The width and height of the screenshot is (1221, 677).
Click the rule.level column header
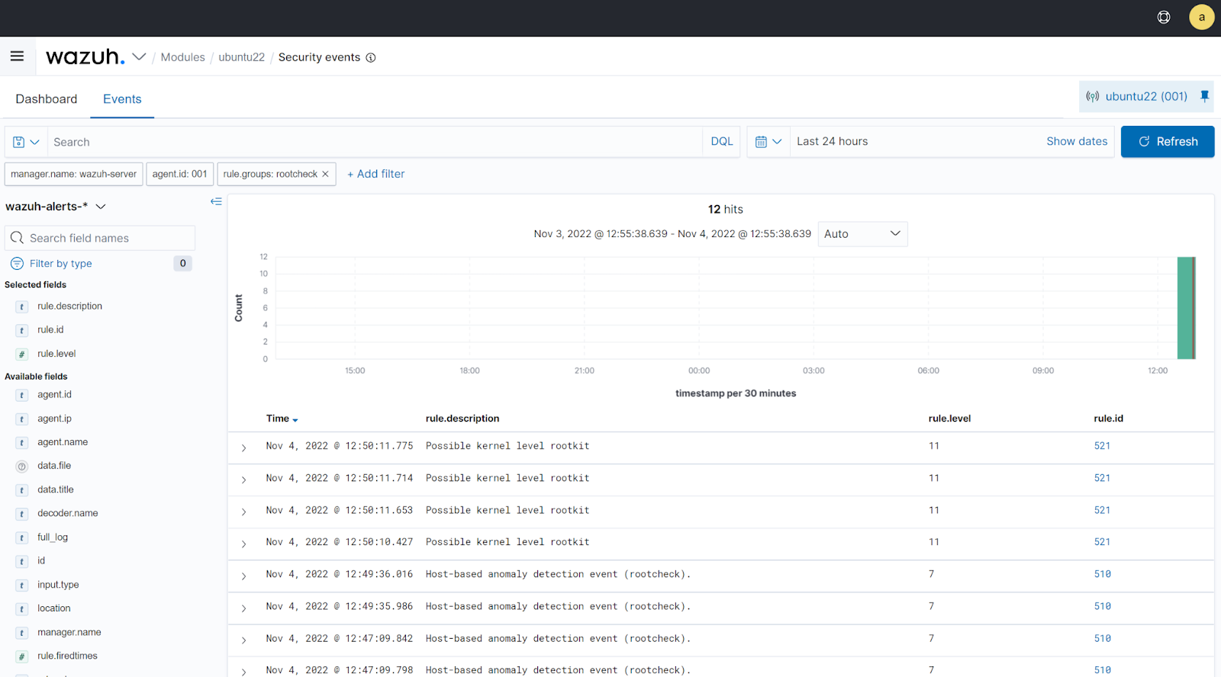point(949,419)
